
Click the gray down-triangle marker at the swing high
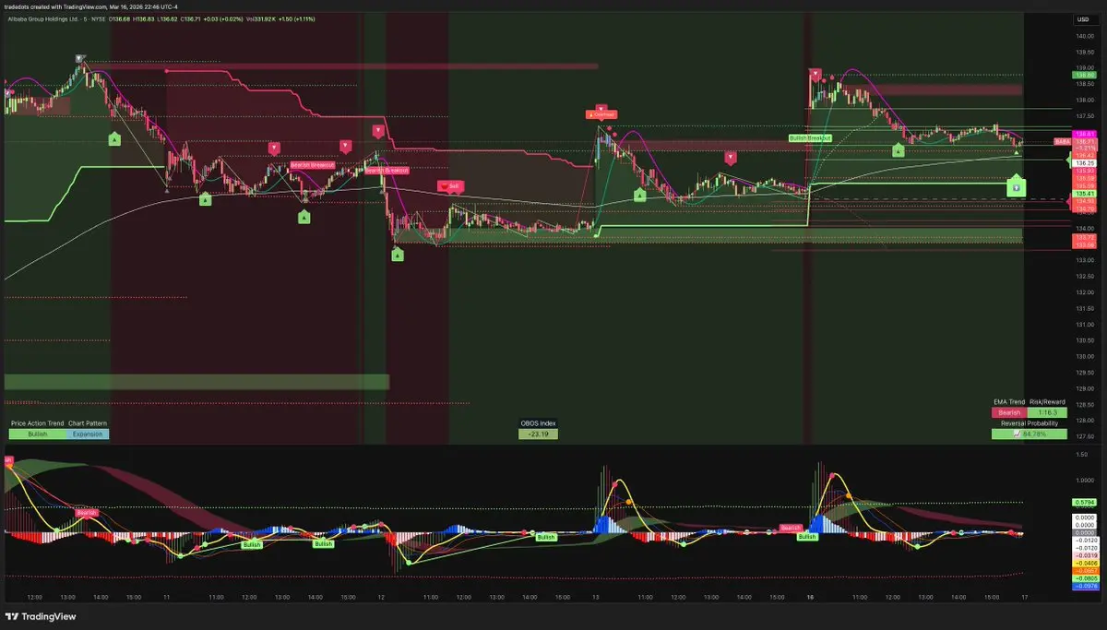pos(79,59)
